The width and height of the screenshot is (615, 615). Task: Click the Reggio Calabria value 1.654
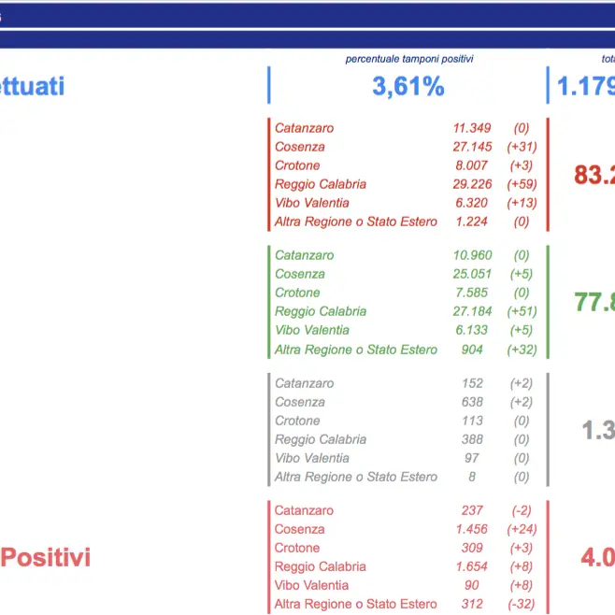coord(472,566)
